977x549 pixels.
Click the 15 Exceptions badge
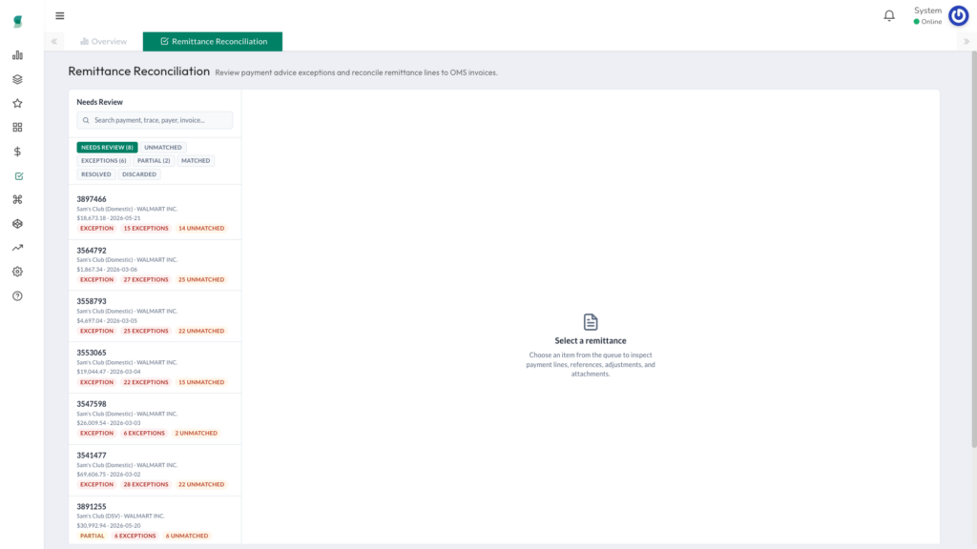(x=146, y=229)
